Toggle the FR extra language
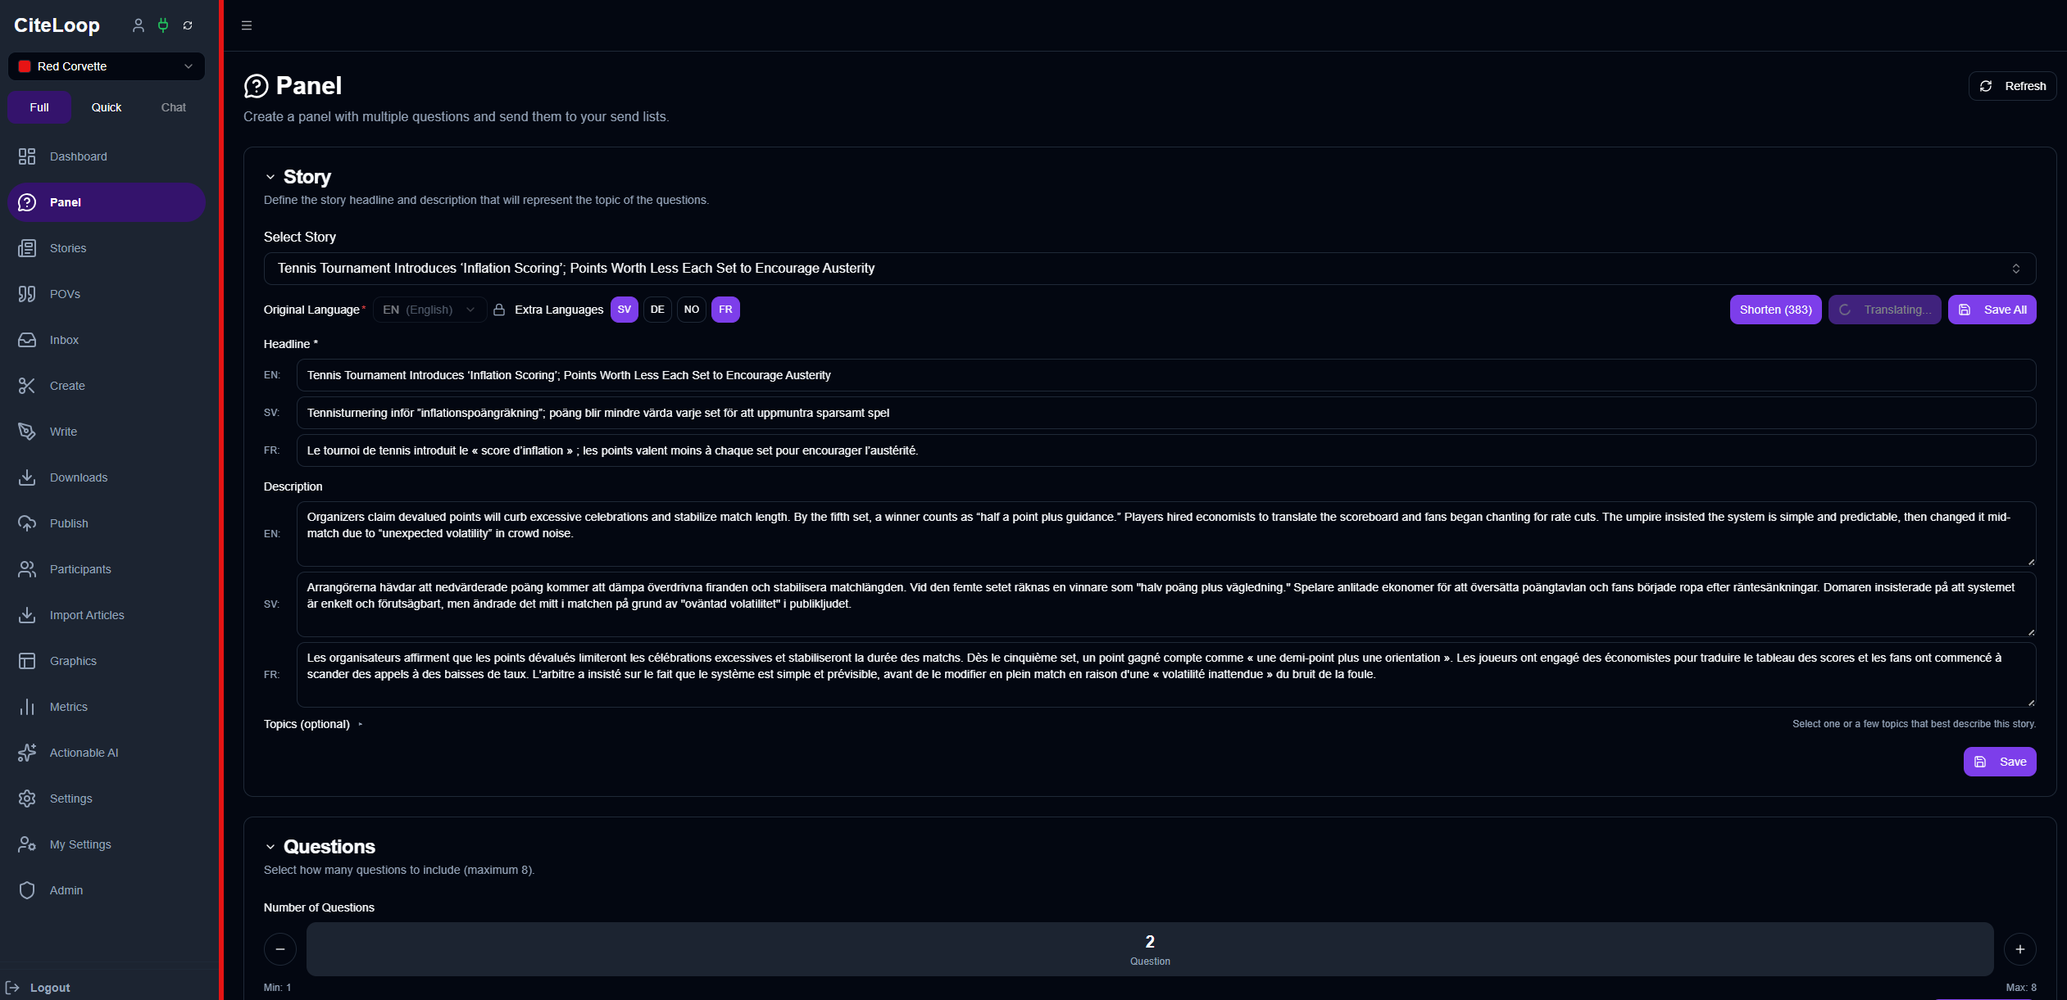The width and height of the screenshot is (2067, 1000). 725,310
